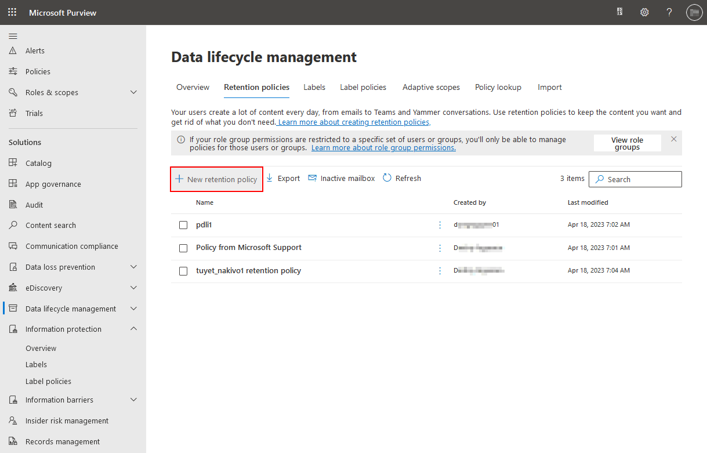707x453 pixels.
Task: Open the diagnostics icon beside the settings gear
Action: click(620, 12)
